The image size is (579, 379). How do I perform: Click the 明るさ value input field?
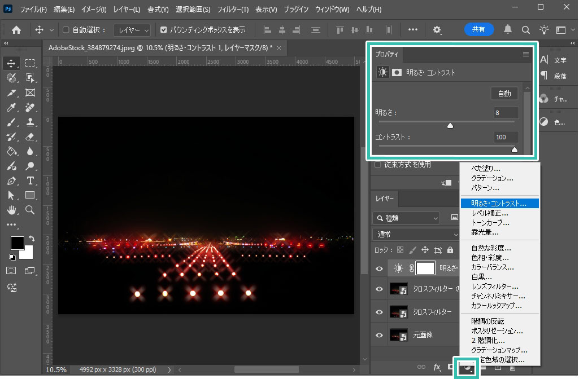click(506, 113)
